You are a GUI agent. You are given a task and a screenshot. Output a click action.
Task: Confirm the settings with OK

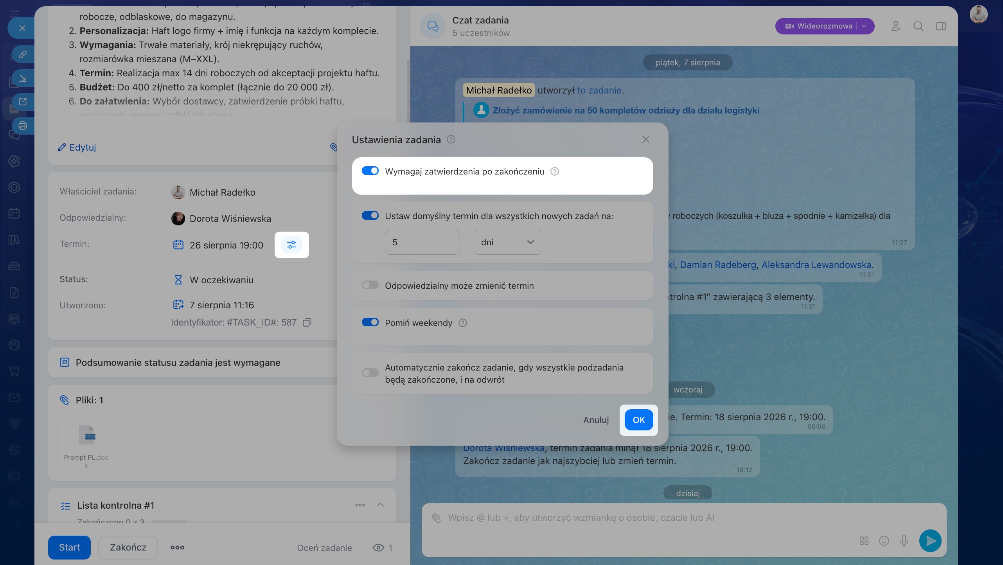[639, 420]
